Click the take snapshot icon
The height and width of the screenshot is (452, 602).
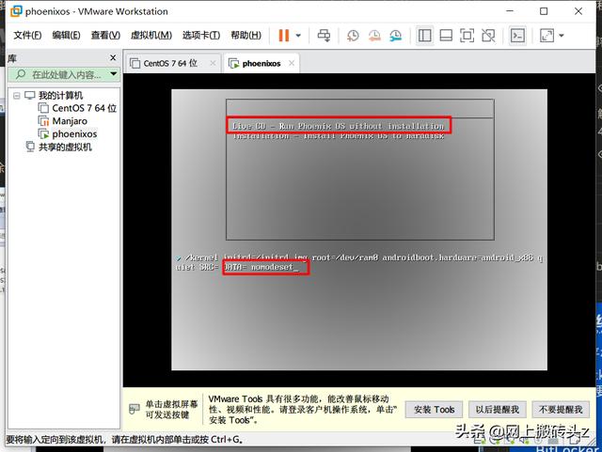tap(353, 36)
